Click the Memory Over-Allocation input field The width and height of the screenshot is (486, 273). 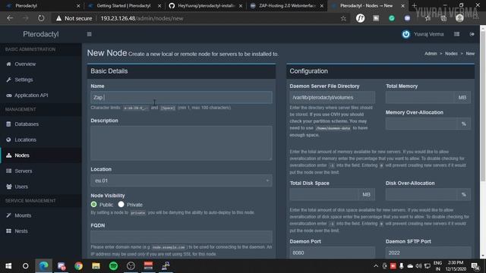[421, 124]
